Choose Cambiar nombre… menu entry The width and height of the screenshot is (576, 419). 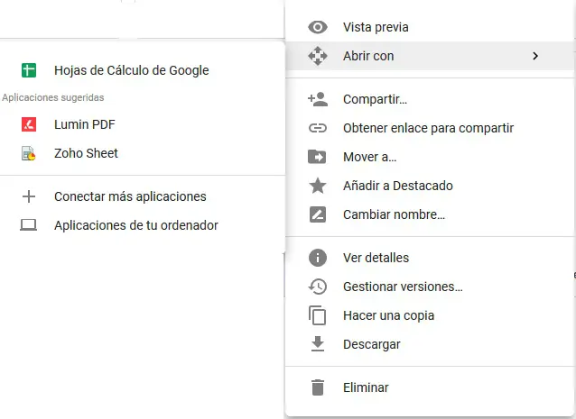pos(394,214)
